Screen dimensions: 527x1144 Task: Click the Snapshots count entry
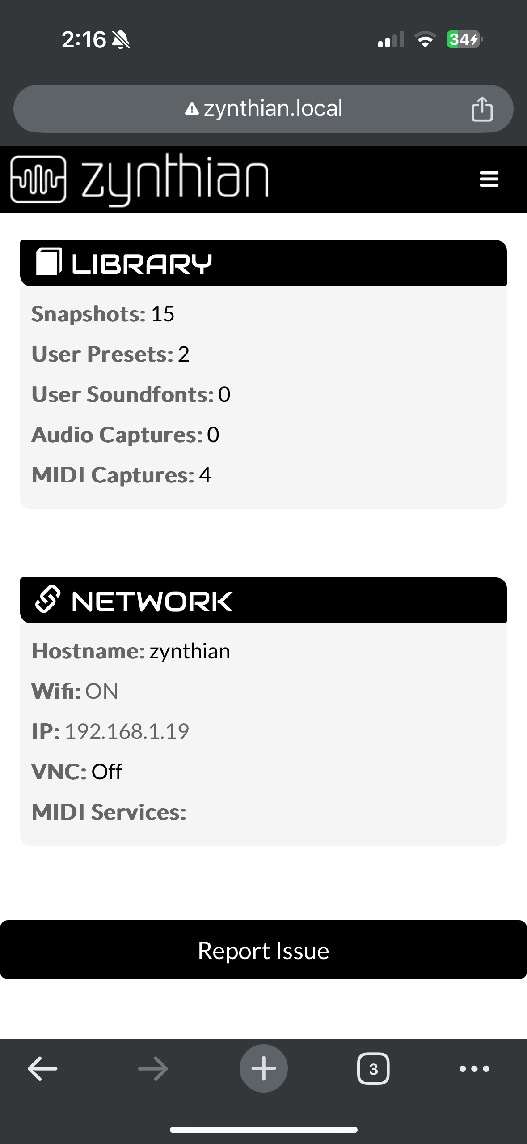(103, 314)
